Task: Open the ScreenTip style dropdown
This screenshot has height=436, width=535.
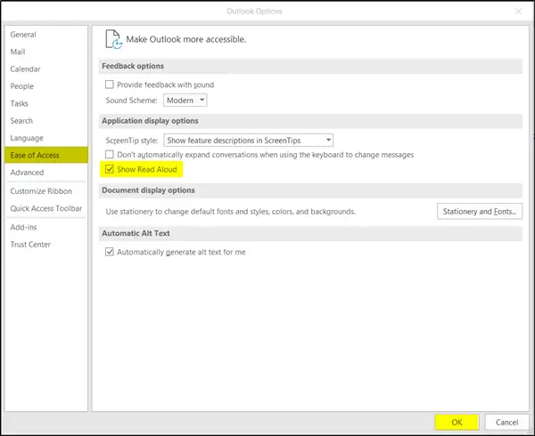Action: [249, 141]
